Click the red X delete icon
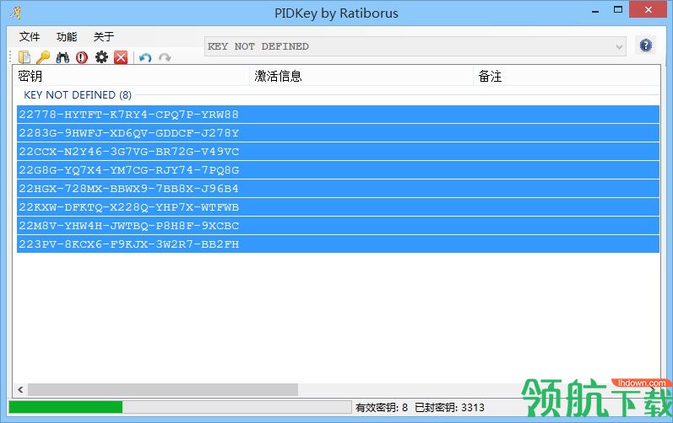 click(x=121, y=57)
